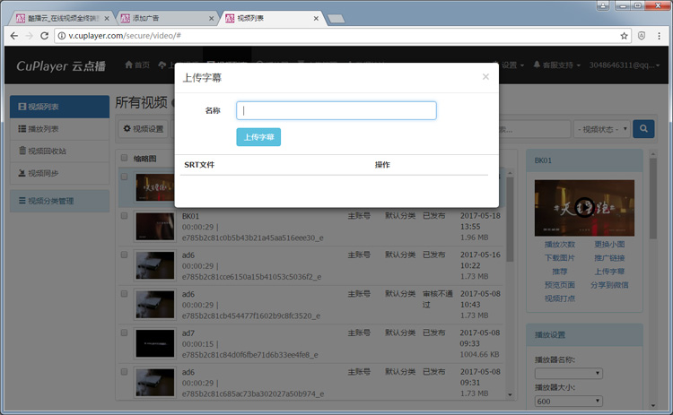Focus the 名称 text input field
This screenshot has height=415, width=673.
336,110
